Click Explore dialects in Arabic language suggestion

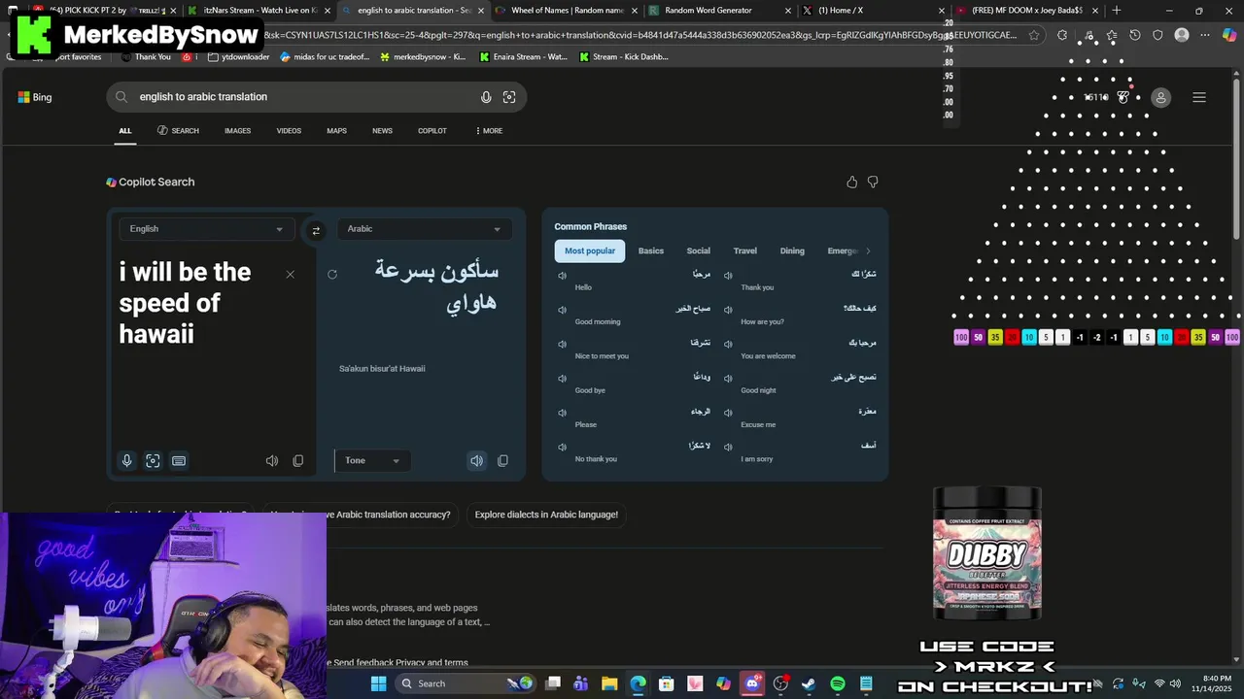pos(546,515)
